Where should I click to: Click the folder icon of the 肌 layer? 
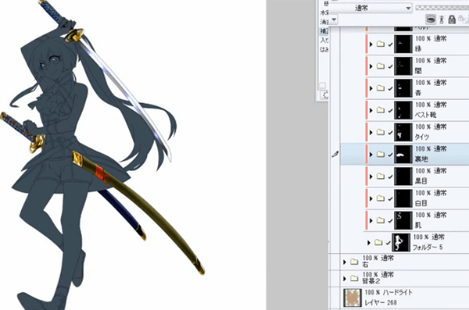[x=381, y=220]
